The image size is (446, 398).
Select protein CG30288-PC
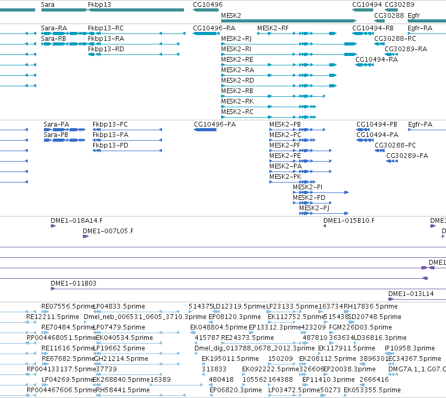coord(395,145)
